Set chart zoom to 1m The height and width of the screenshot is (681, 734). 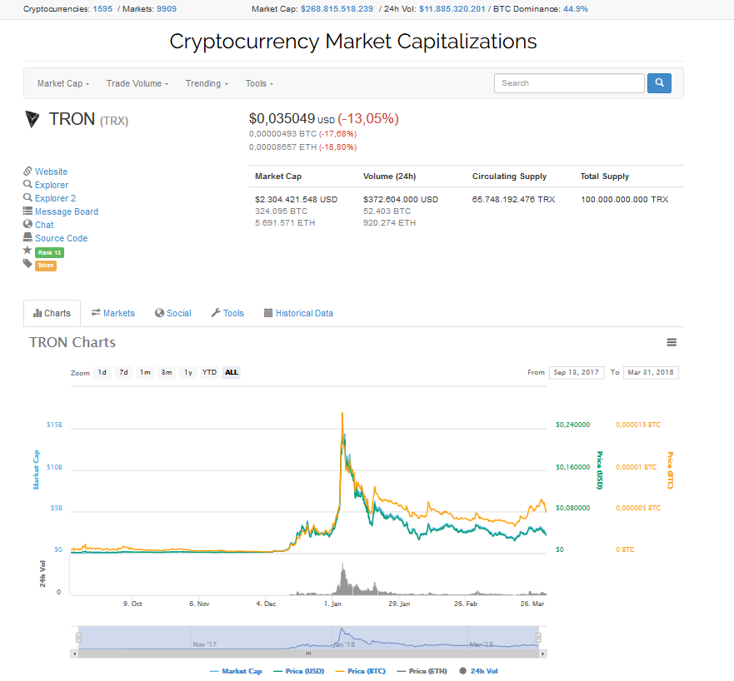[145, 372]
